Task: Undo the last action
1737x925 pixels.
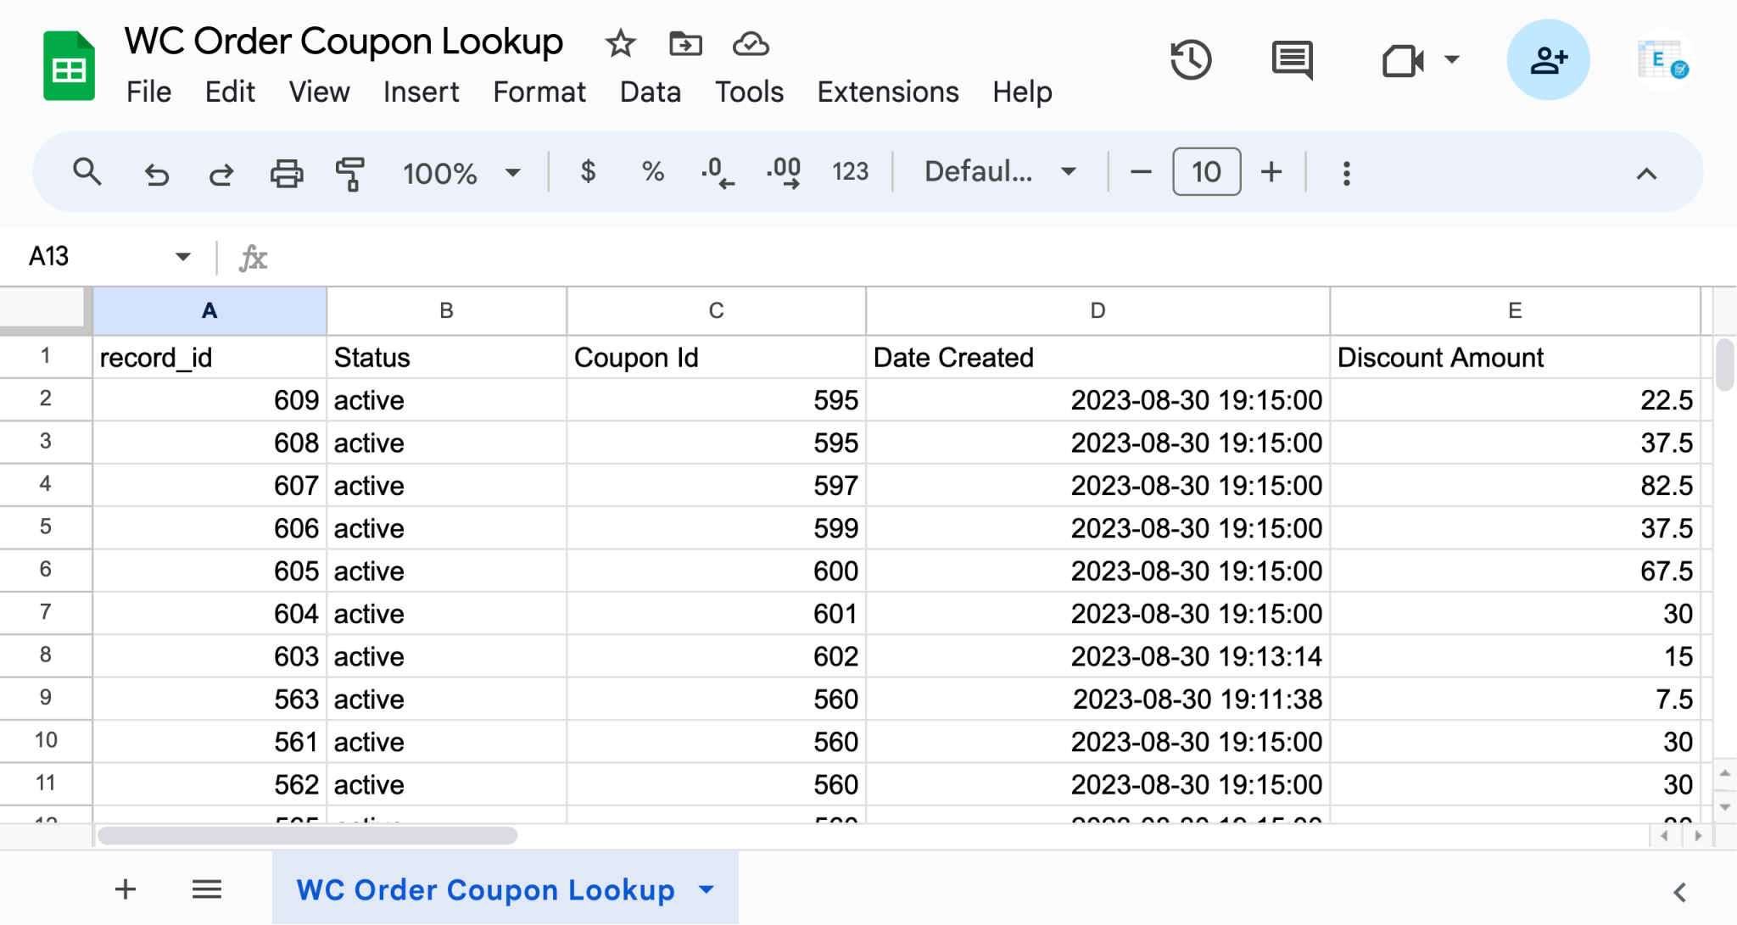Action: point(156,172)
